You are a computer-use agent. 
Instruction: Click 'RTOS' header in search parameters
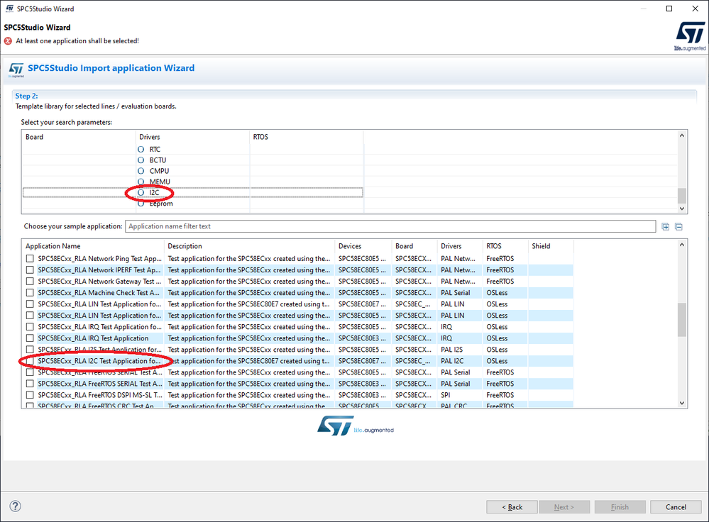260,137
